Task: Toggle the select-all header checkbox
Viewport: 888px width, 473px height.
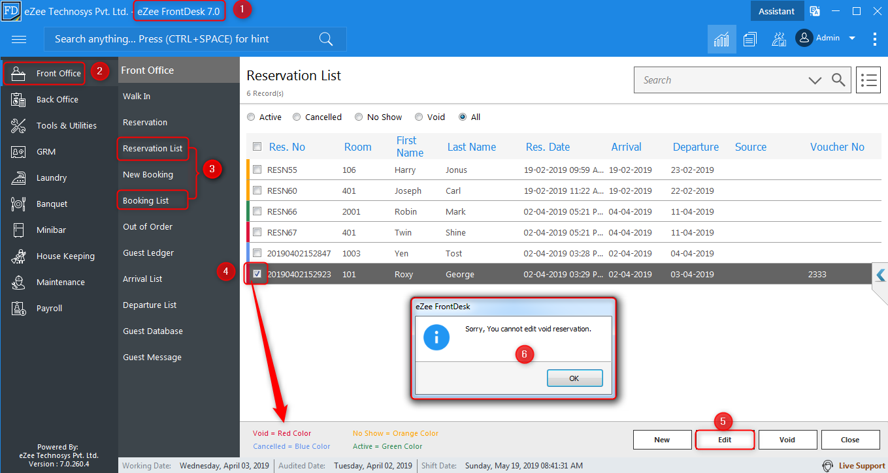Action: click(x=257, y=147)
